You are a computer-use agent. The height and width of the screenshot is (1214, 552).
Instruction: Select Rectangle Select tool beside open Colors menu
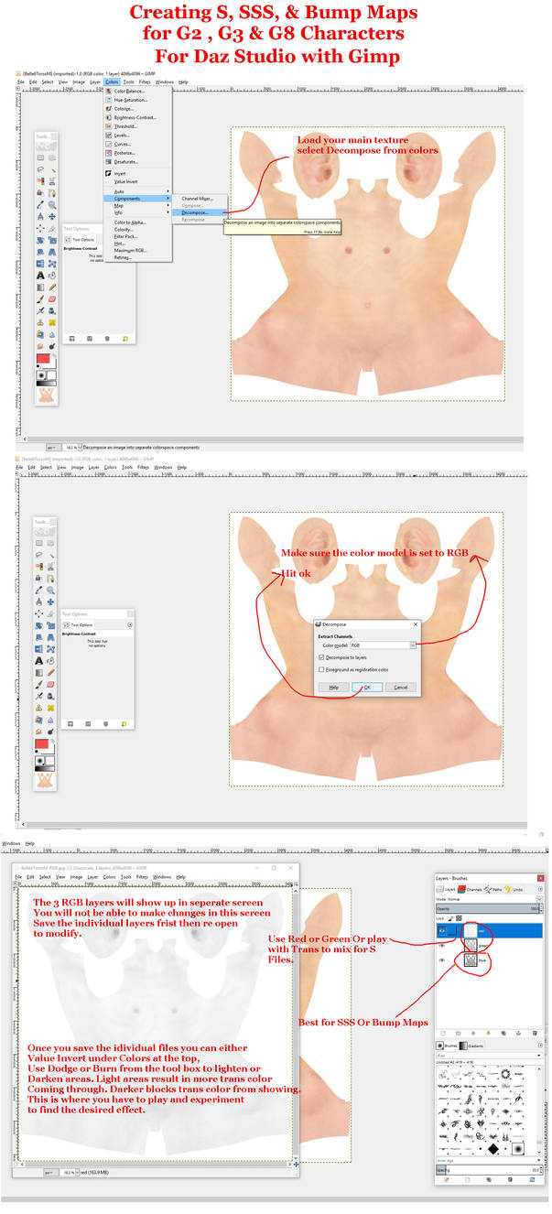pos(40,157)
